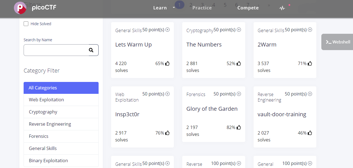The height and width of the screenshot is (168, 353).
Task: Click thumbs-up icon on vault-door-training card
Action: tap(310, 133)
